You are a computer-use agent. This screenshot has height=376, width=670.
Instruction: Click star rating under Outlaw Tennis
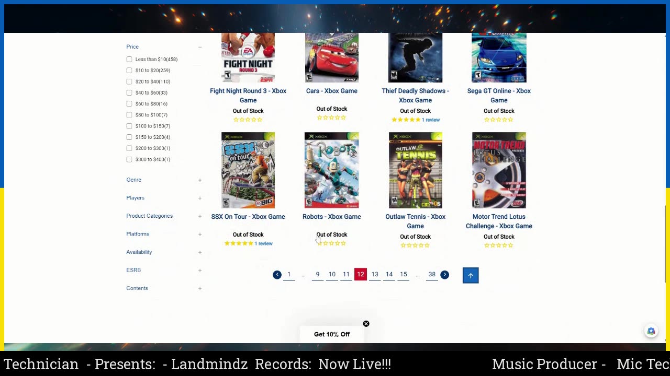[415, 245]
